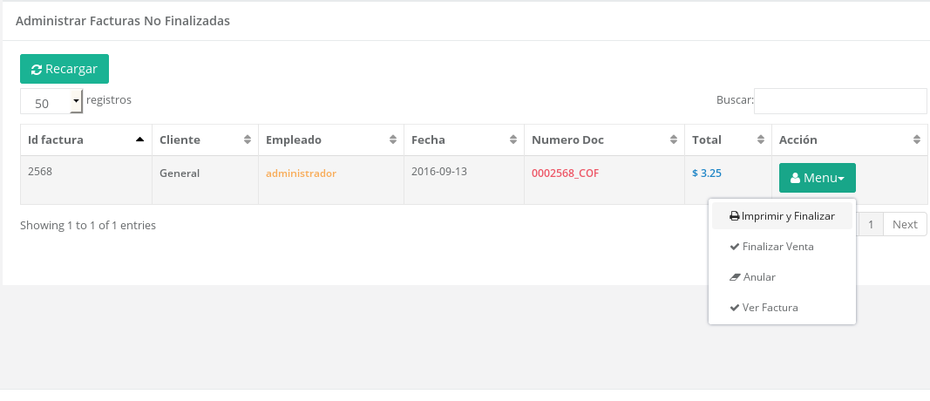Sort table by Fecha column arrows
Screen dimensions: 930x401
pos(513,139)
